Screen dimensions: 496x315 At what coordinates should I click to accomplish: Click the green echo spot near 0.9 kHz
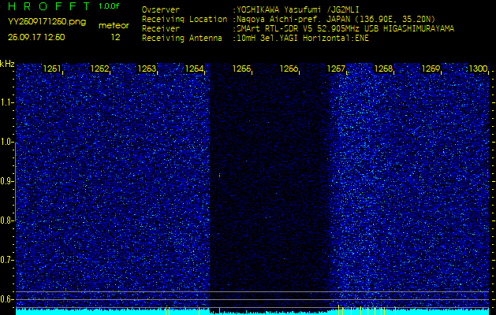click(x=219, y=175)
